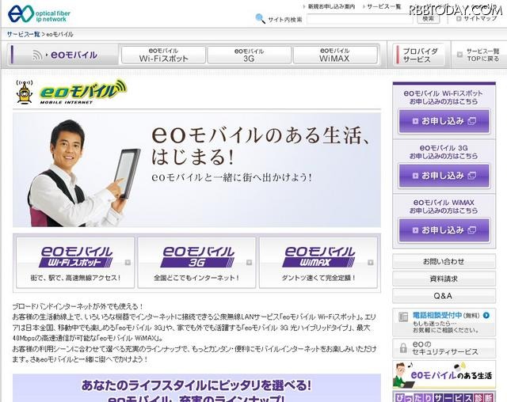Go to サービス一覧 TOPに戻る
The image size is (507, 402).
coord(478,55)
